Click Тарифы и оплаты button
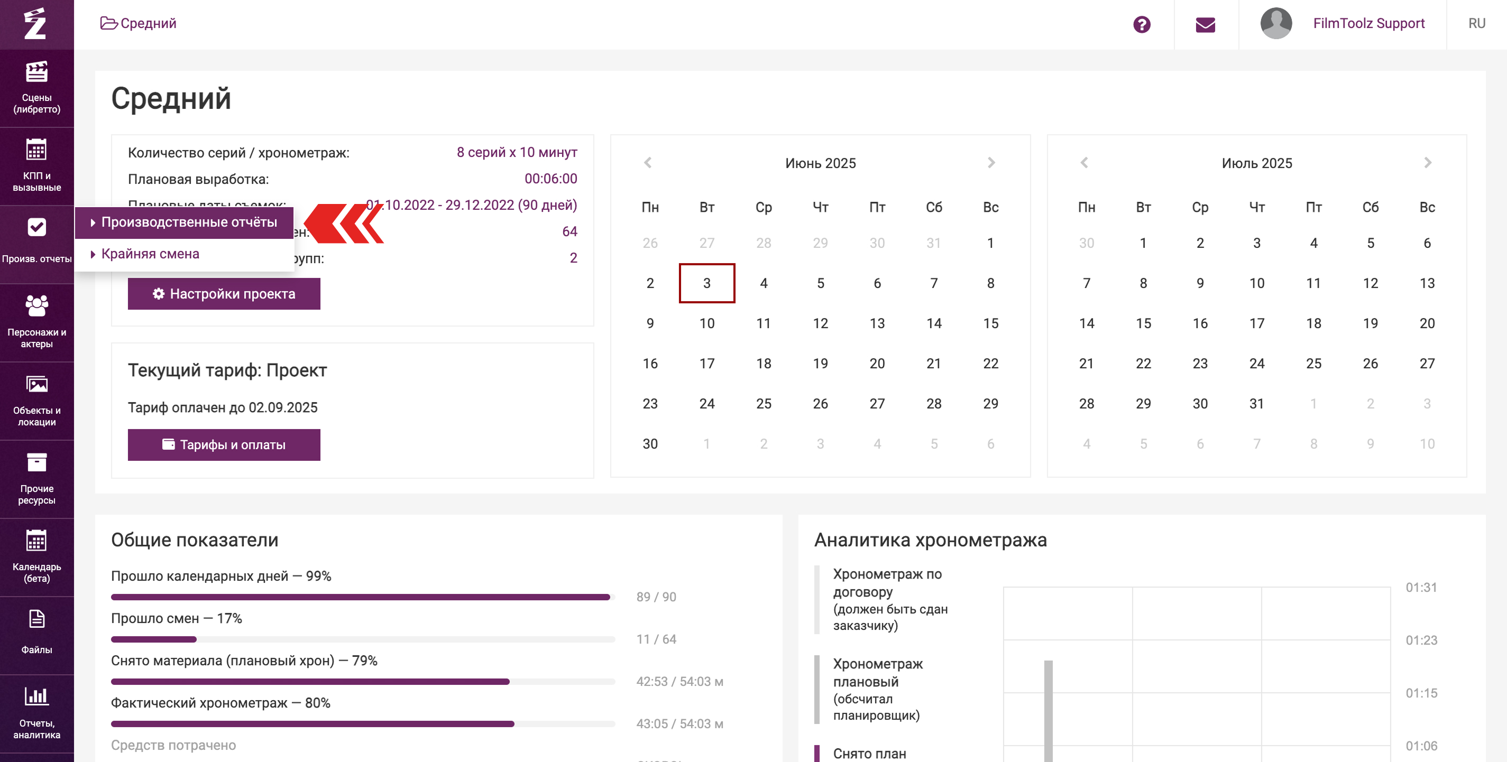Image resolution: width=1507 pixels, height=762 pixels. [224, 444]
